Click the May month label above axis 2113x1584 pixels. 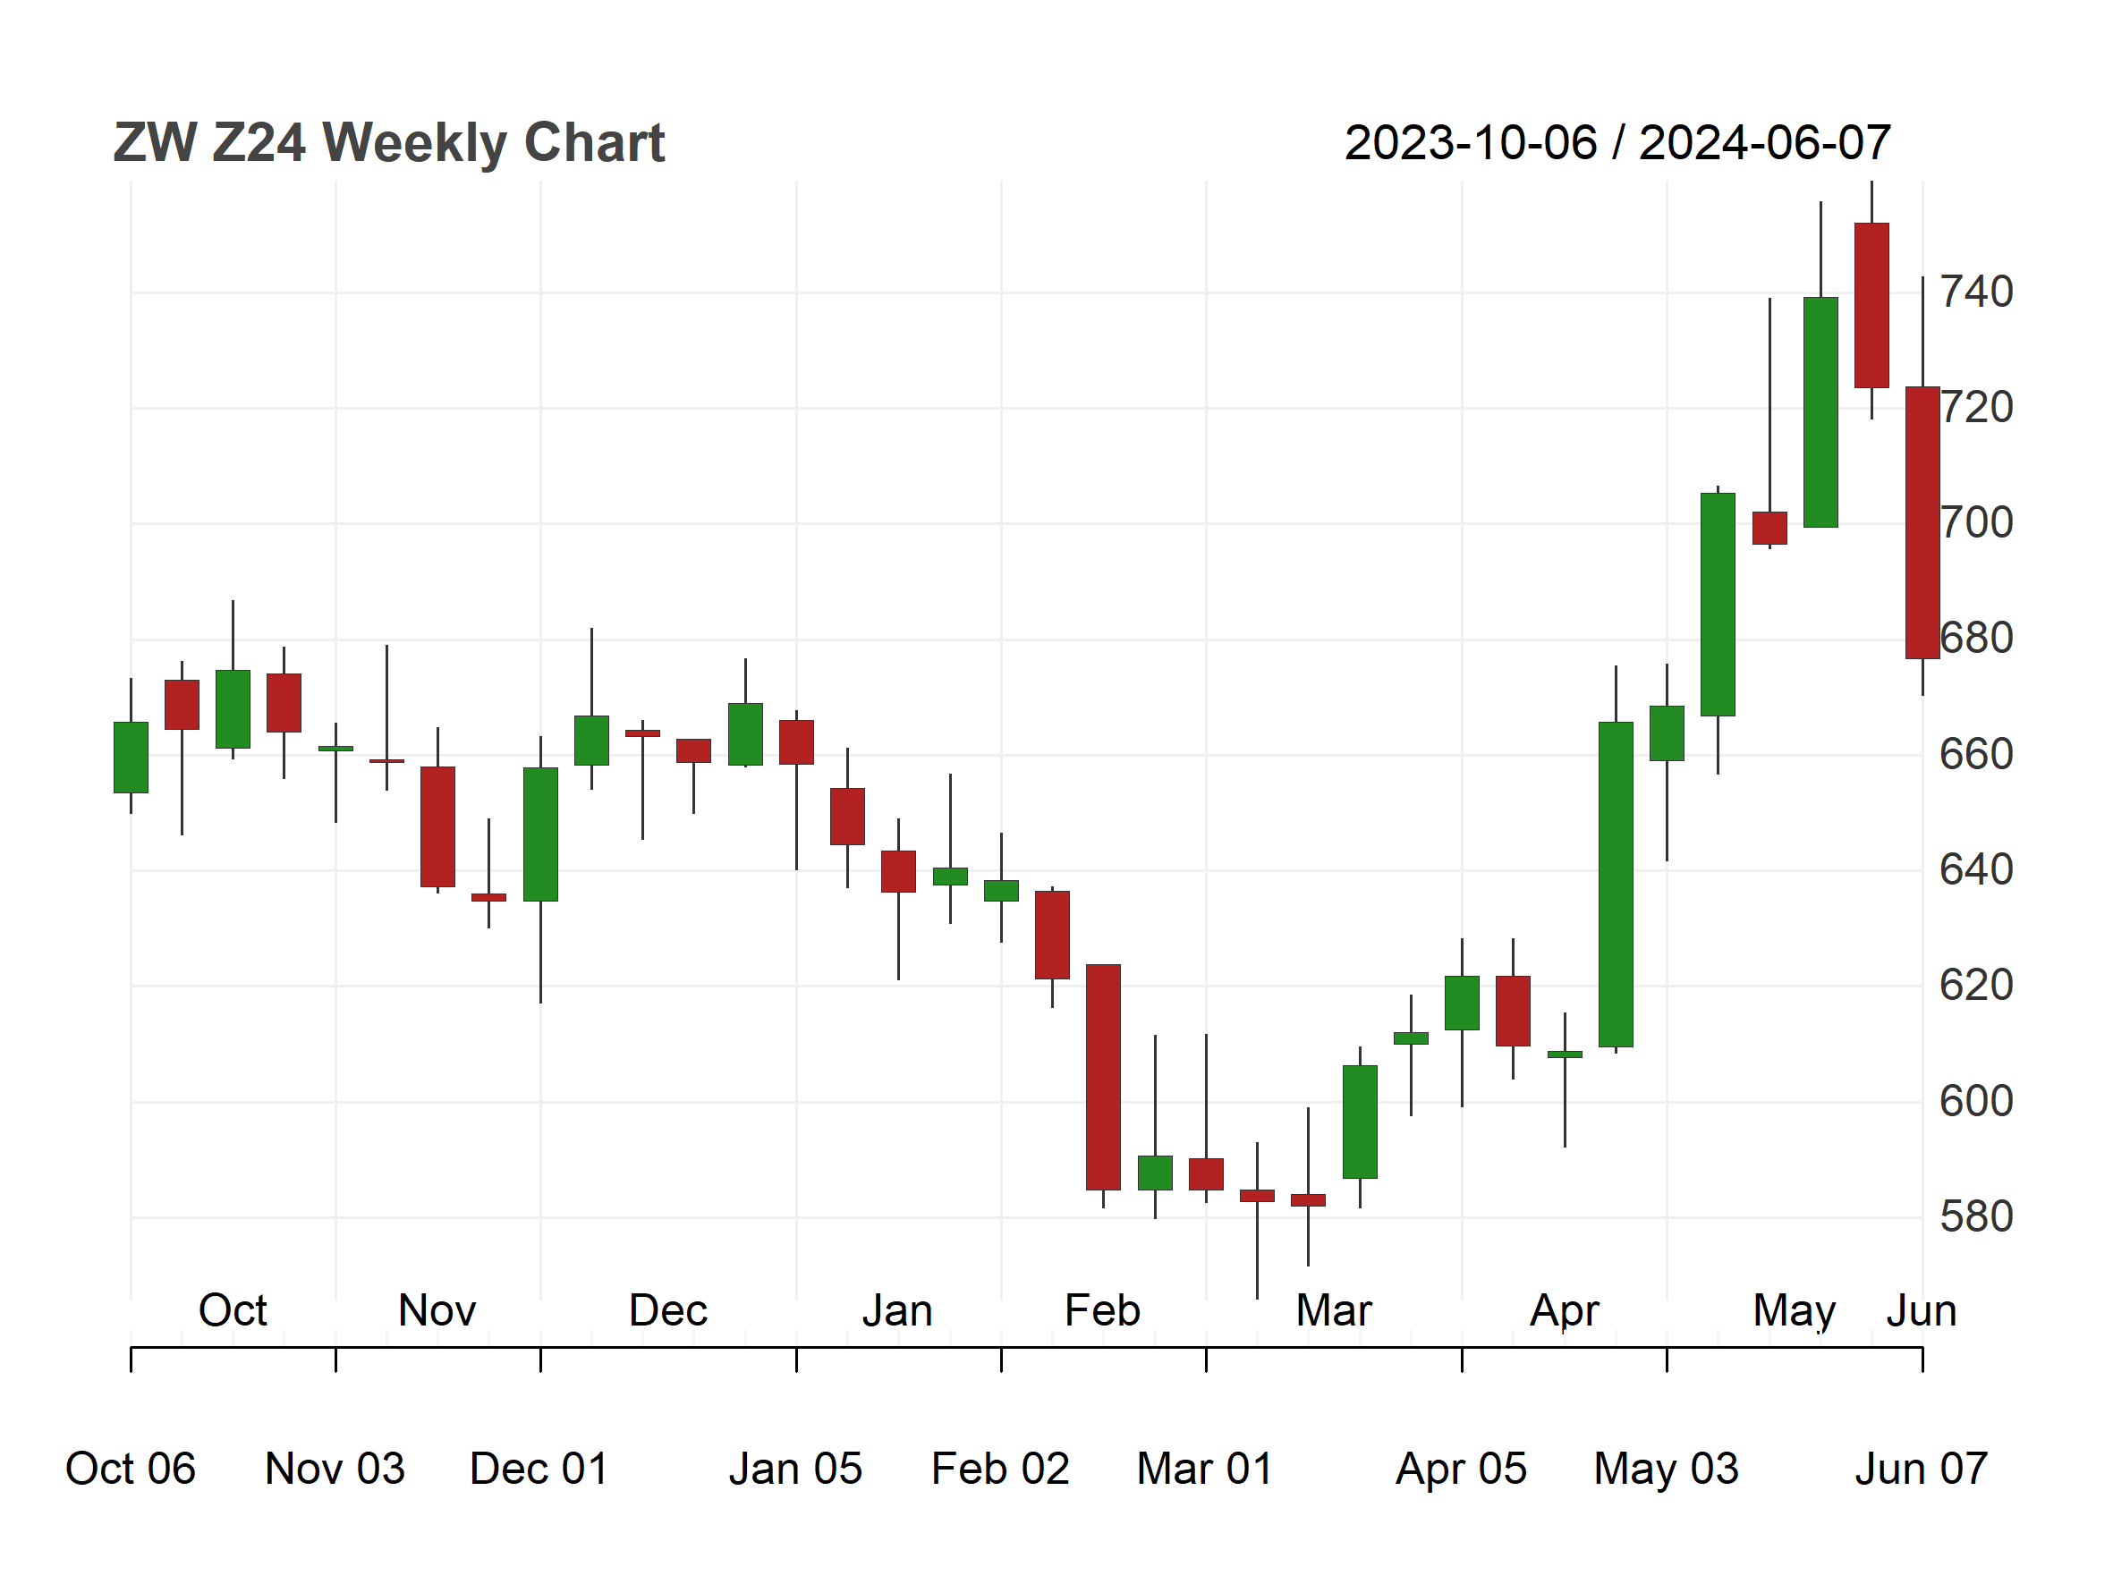point(1794,1312)
